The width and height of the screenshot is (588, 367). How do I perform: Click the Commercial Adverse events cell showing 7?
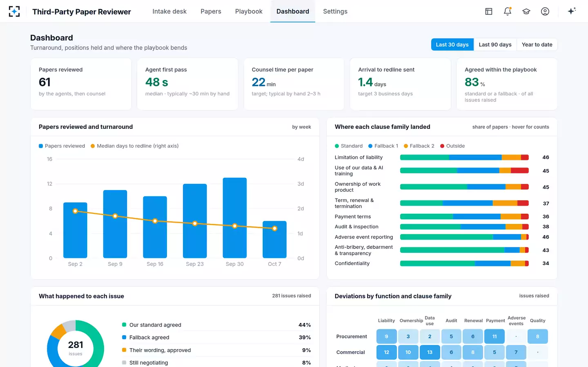click(516, 352)
